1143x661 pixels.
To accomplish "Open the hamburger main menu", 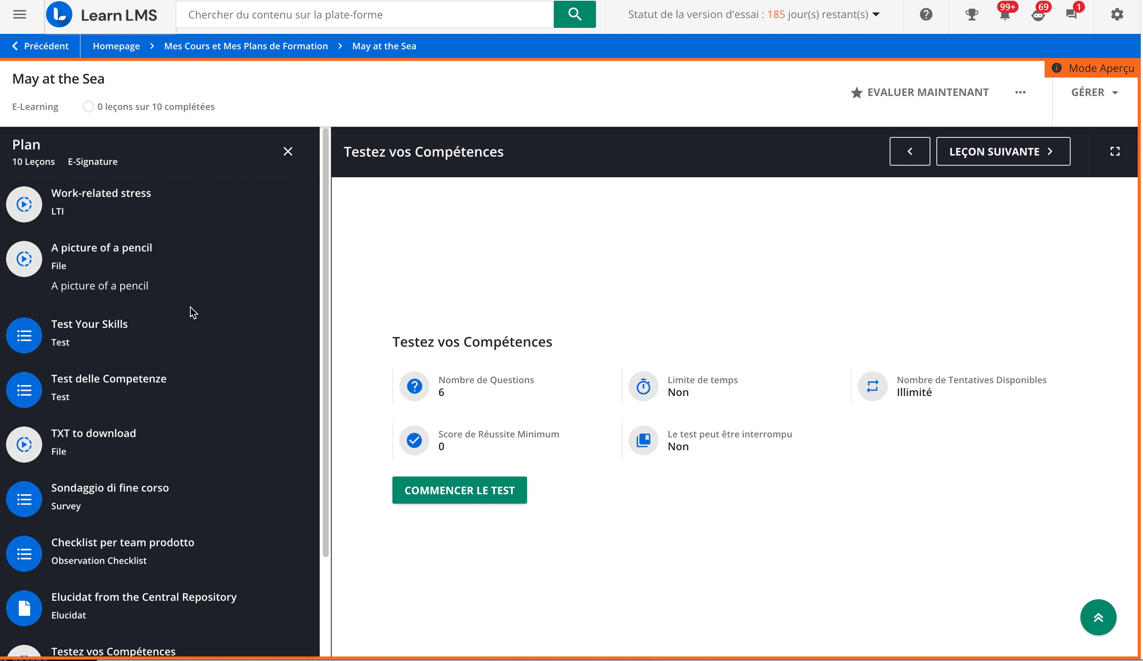I will pos(20,14).
